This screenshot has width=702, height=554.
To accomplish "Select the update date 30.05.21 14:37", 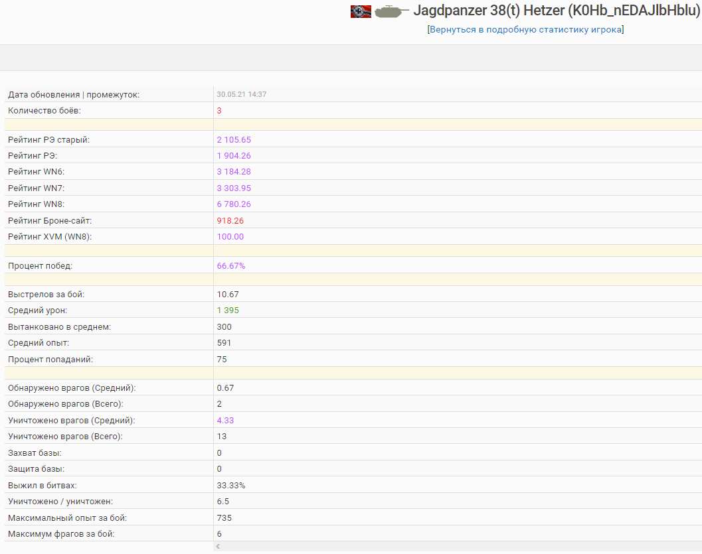I will tap(241, 94).
